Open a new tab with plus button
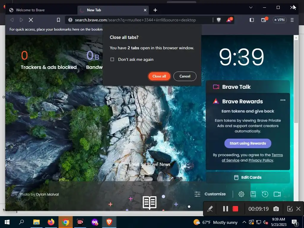The width and height of the screenshot is (304, 228). point(155,10)
